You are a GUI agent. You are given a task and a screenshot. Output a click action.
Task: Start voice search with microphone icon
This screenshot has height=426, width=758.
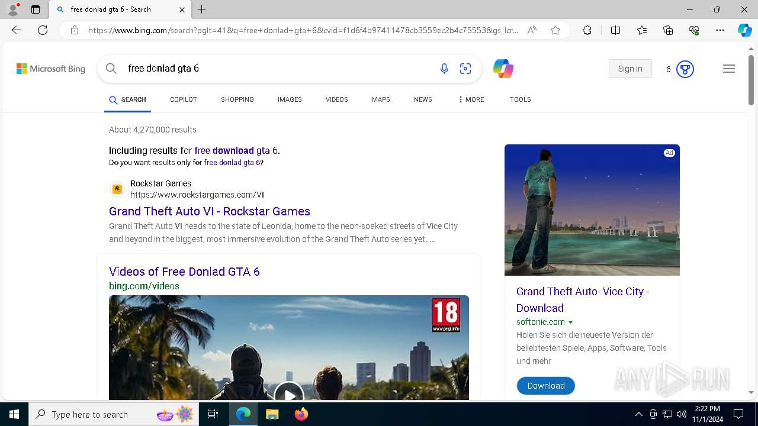[x=444, y=69]
